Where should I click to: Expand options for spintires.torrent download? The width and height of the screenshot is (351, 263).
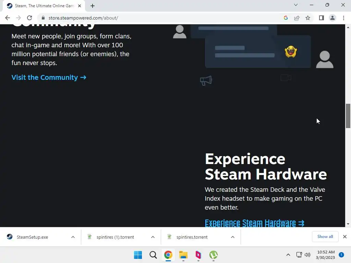(233, 237)
